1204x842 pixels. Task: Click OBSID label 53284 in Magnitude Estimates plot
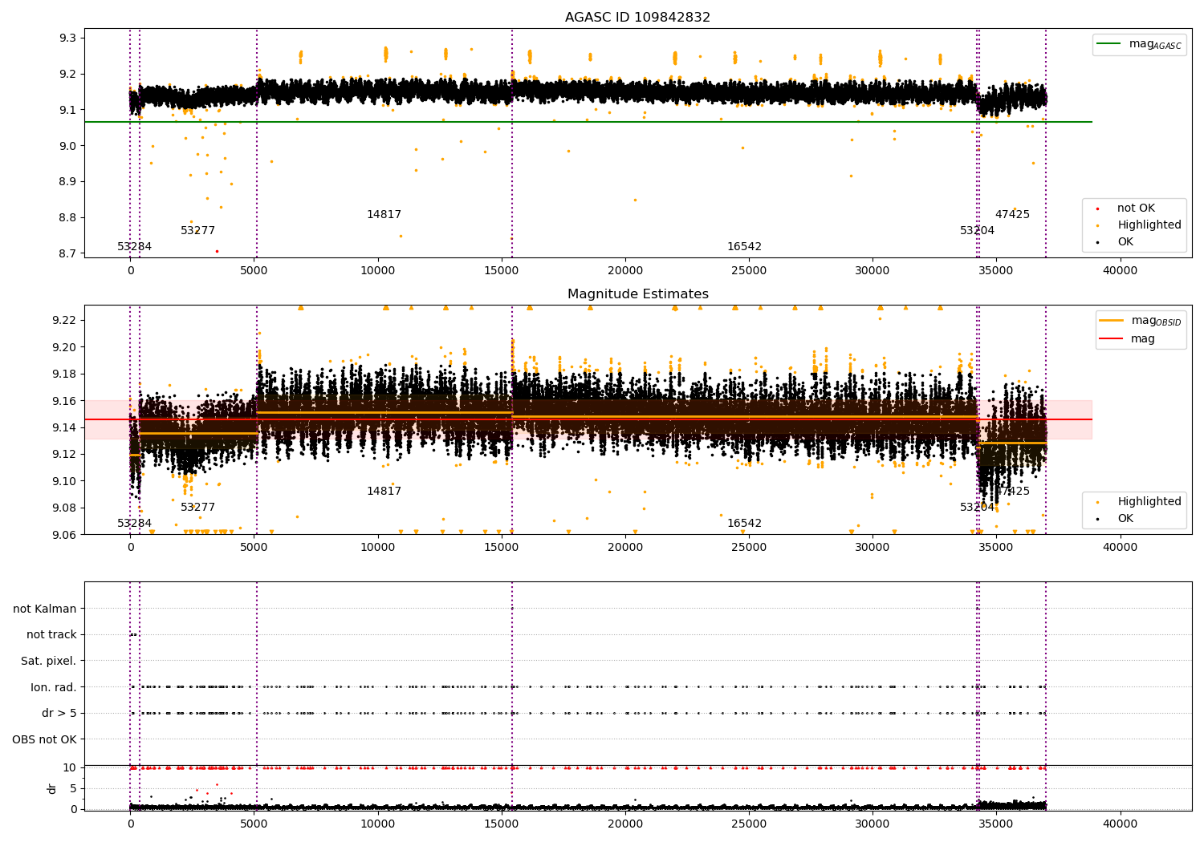click(134, 523)
